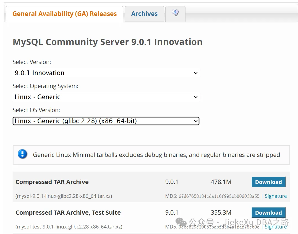Click the Test Suite MD5 checksum value
298x234 pixels.
click(219, 227)
